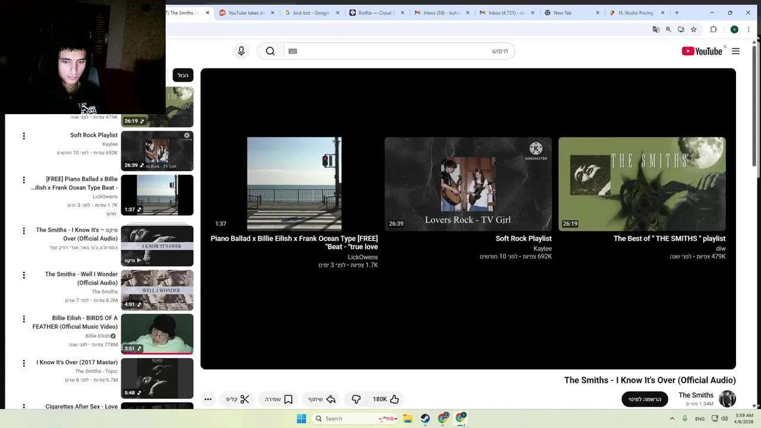Open a new browser tab with plus
The width and height of the screenshot is (761, 428).
point(677,12)
